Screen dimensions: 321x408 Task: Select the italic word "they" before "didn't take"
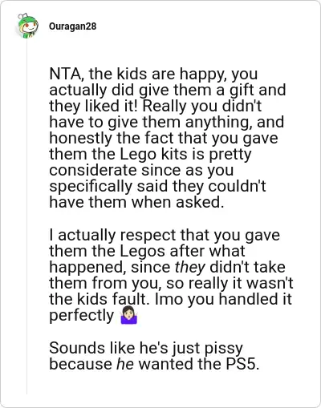pos(189,267)
